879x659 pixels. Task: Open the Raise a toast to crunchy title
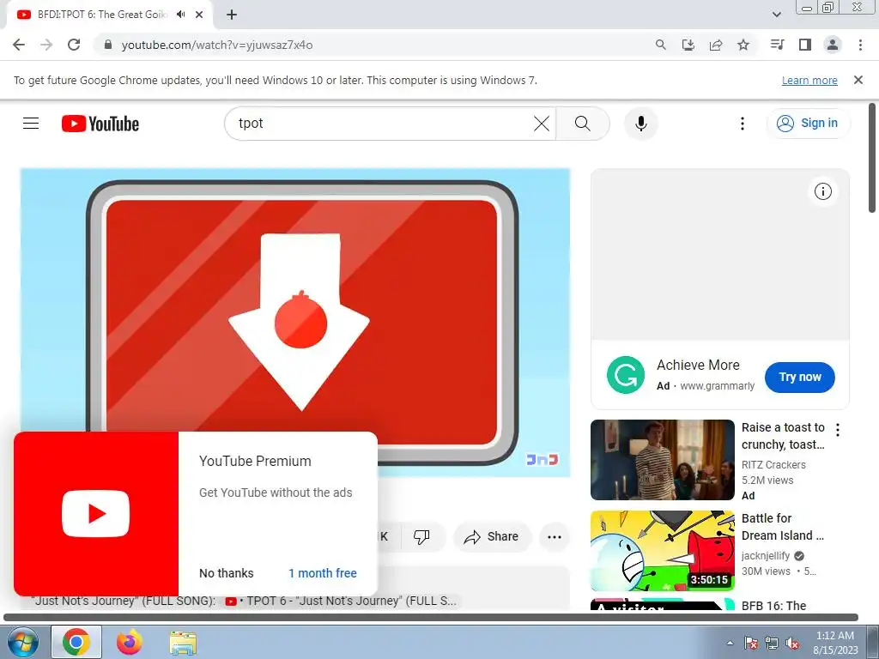coord(783,436)
